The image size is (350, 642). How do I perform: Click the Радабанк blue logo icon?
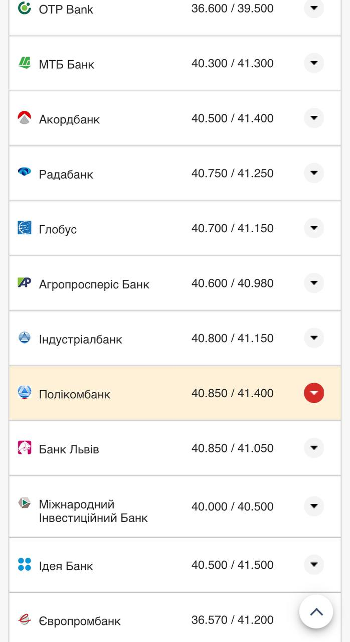pos(24,173)
